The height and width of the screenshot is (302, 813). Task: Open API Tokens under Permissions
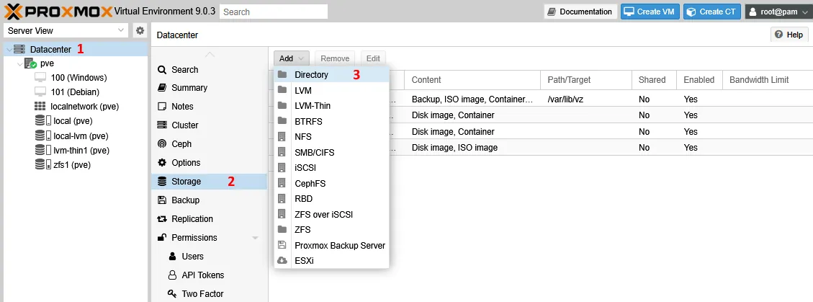(210, 275)
